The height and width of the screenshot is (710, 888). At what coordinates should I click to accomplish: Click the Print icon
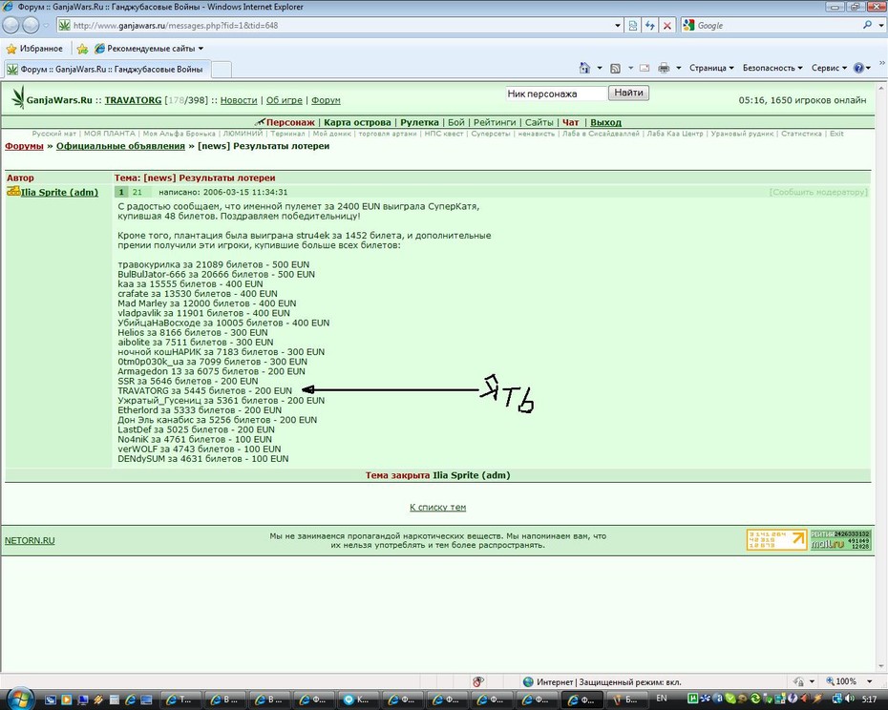664,68
